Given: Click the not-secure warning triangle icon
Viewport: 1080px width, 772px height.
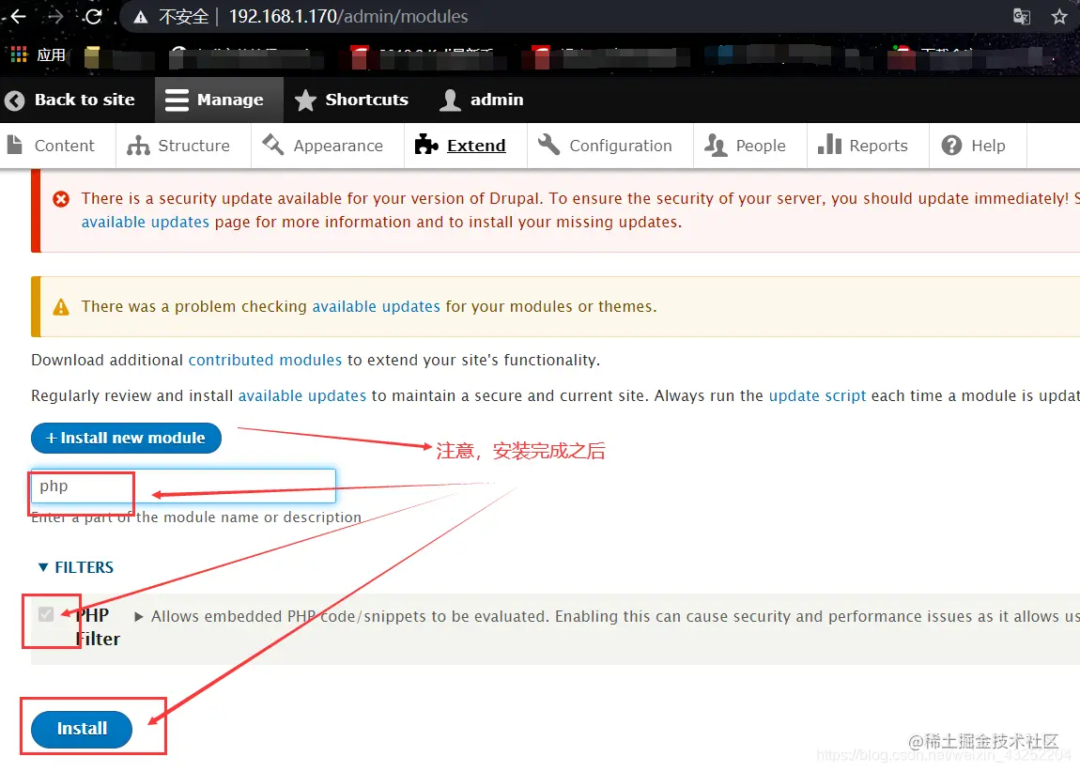Looking at the screenshot, I should point(141,17).
